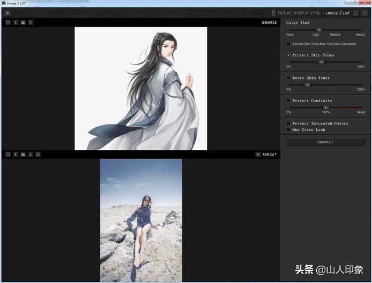Click the Boost label under Protect Contrasts
Image resolution: width=372 pixels, height=283 pixels.
coord(361,112)
